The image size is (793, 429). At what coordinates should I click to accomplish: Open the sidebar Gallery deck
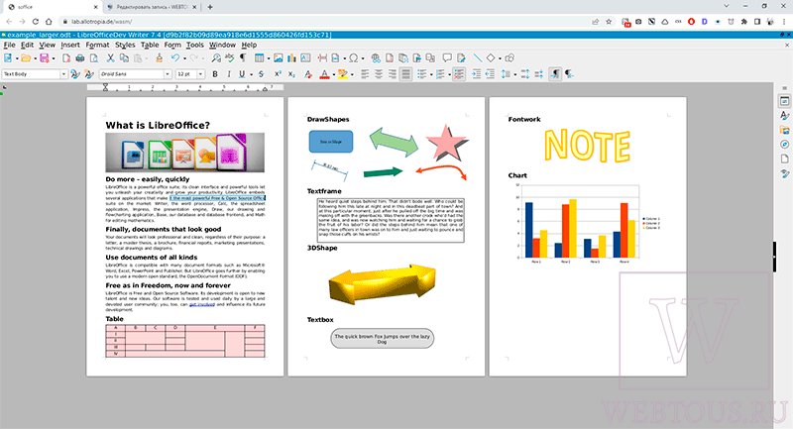pyautogui.click(x=784, y=131)
